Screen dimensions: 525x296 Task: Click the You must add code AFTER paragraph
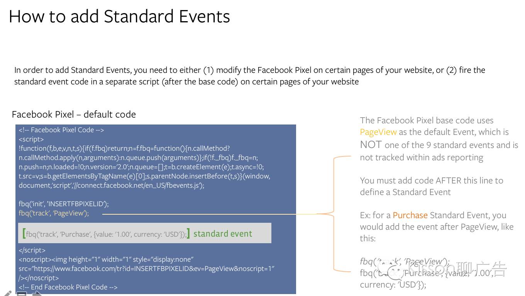point(432,186)
